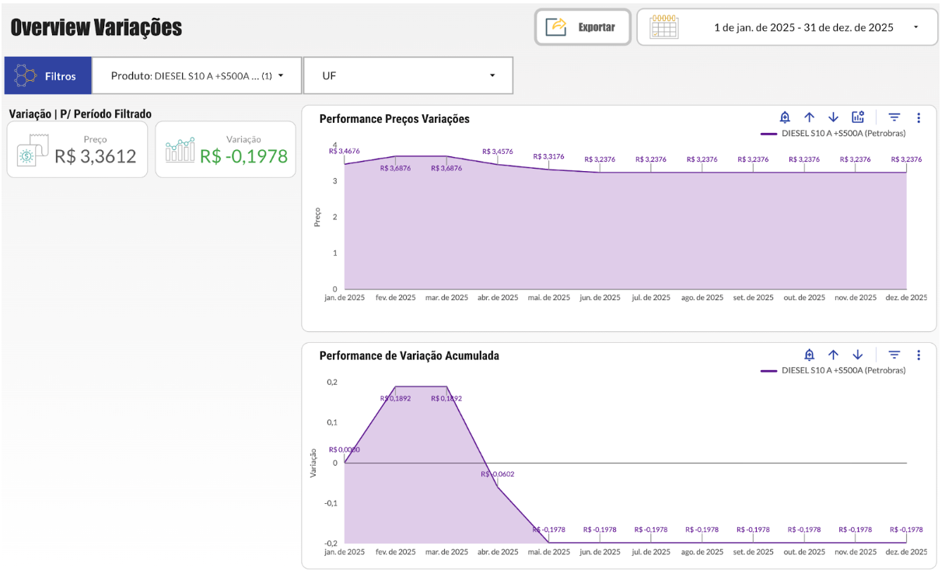Drill down in the Performance Preços Variações chart
The image size is (945, 577).
pyautogui.click(x=833, y=117)
